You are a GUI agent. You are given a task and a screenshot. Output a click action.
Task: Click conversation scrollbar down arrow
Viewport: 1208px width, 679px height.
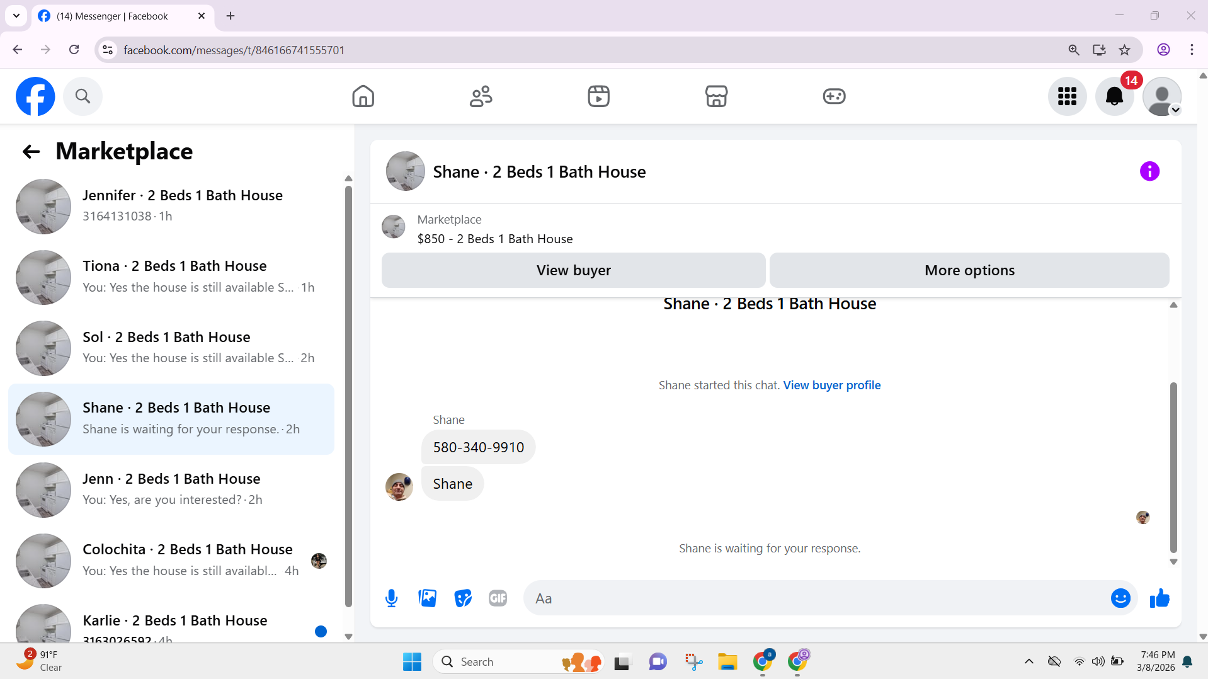coord(1173,562)
